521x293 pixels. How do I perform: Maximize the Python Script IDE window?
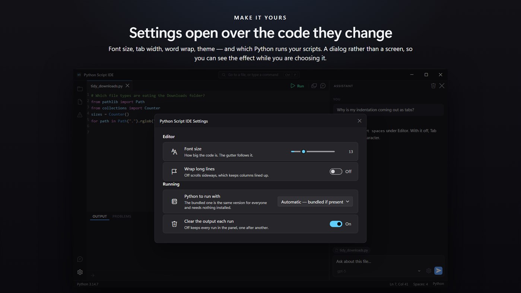[426, 74]
